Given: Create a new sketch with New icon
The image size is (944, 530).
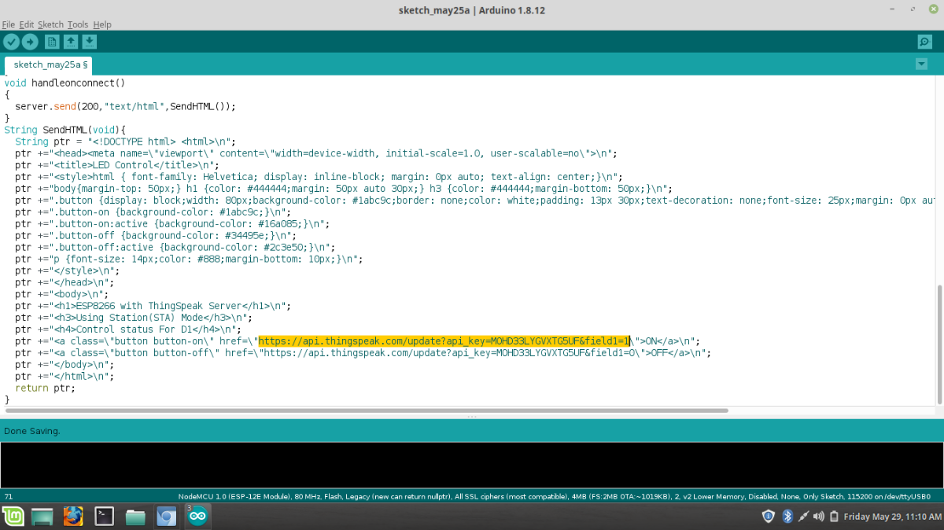Looking at the screenshot, I should (x=52, y=42).
